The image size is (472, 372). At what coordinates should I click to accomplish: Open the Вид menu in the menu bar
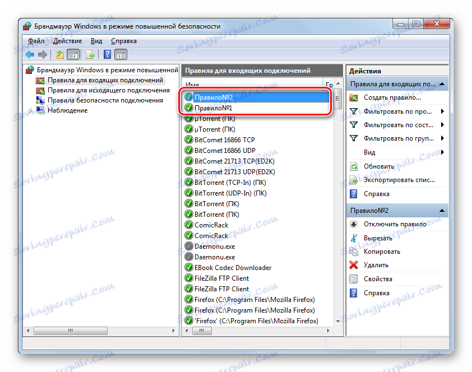pos(96,41)
